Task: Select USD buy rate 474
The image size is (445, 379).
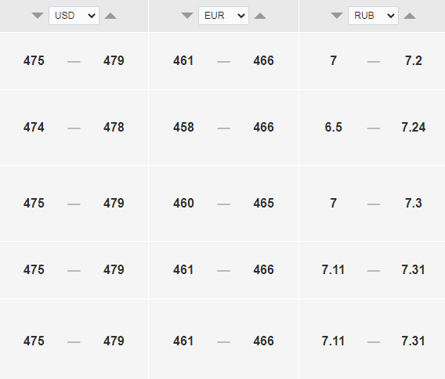Action: pyautogui.click(x=34, y=127)
